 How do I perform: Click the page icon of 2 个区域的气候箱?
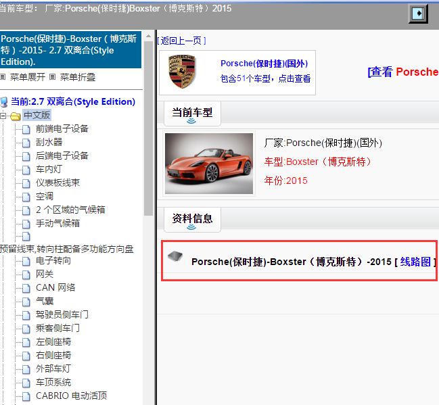point(26,210)
